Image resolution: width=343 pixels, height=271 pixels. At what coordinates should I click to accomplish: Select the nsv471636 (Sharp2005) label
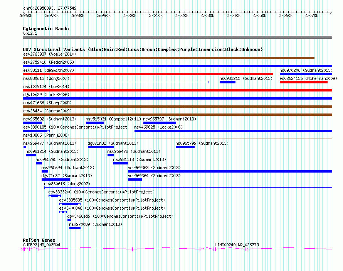[x=47, y=103]
